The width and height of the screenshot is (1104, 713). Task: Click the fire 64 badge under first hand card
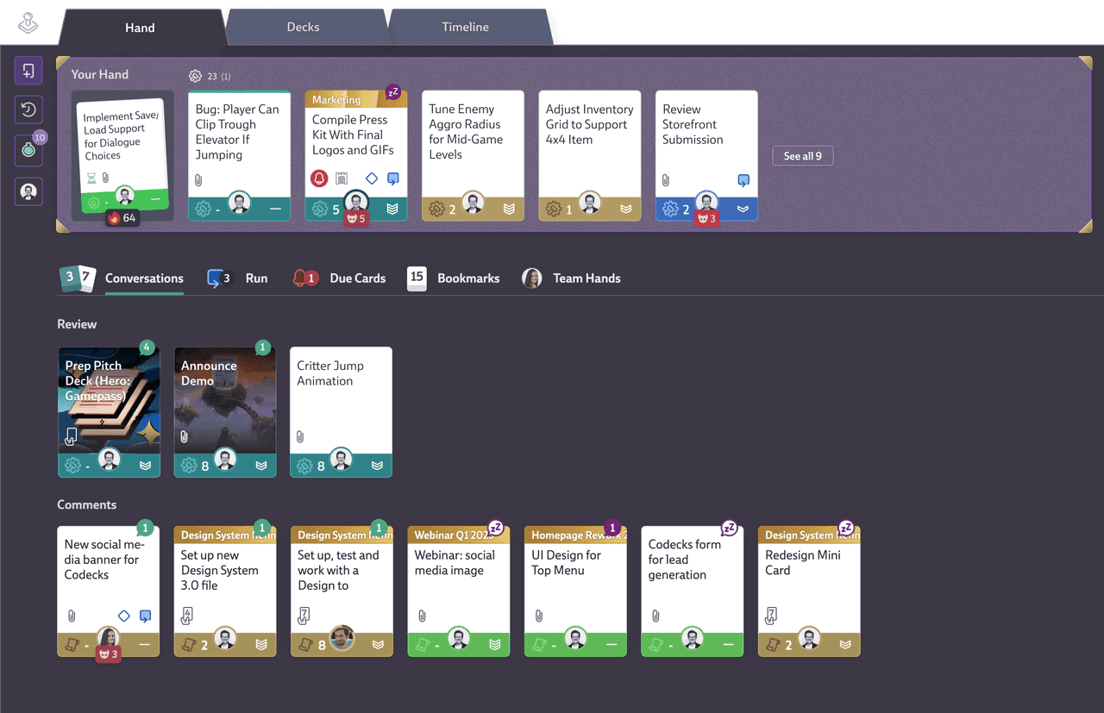[122, 218]
